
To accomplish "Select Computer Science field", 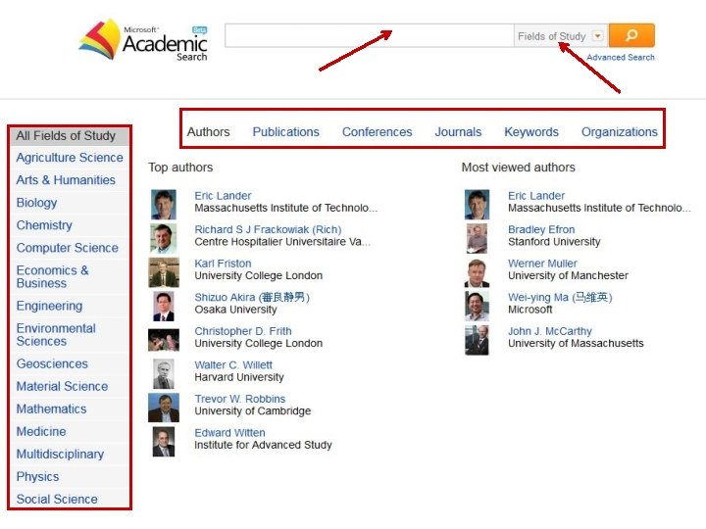I will pyautogui.click(x=67, y=248).
